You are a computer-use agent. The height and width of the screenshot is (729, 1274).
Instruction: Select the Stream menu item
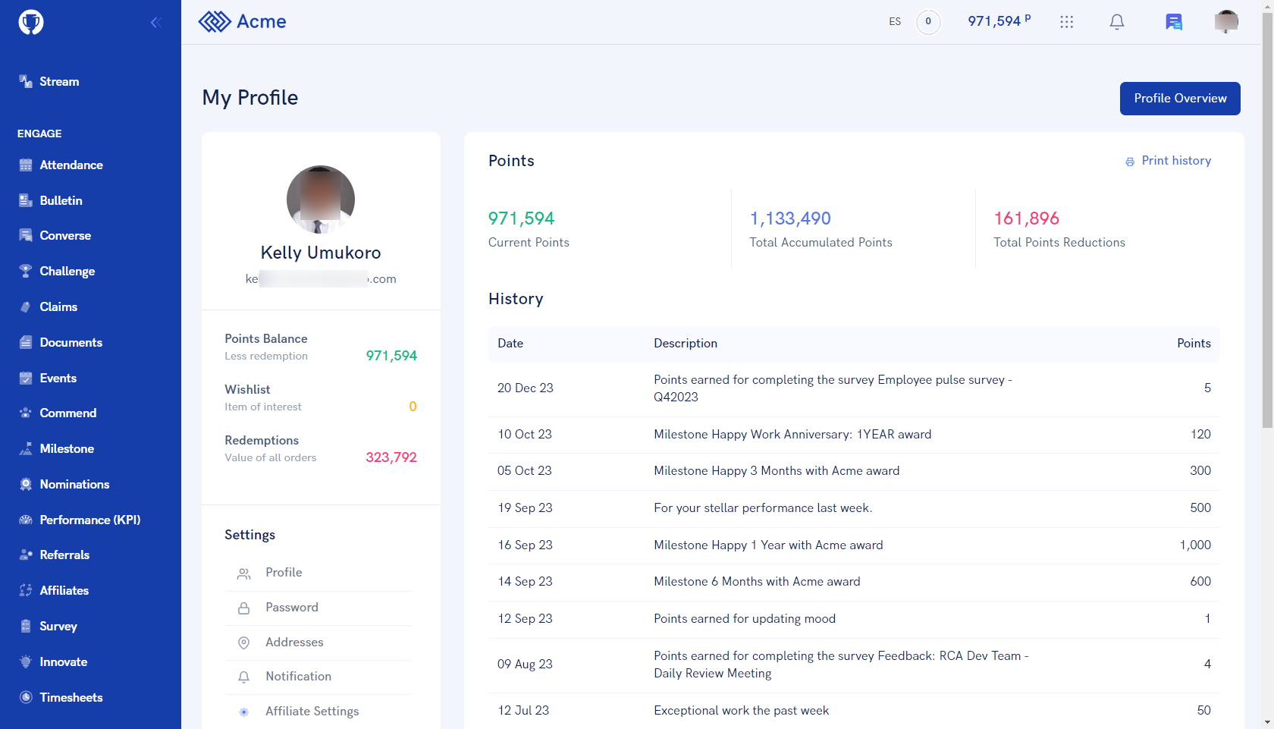pos(59,81)
